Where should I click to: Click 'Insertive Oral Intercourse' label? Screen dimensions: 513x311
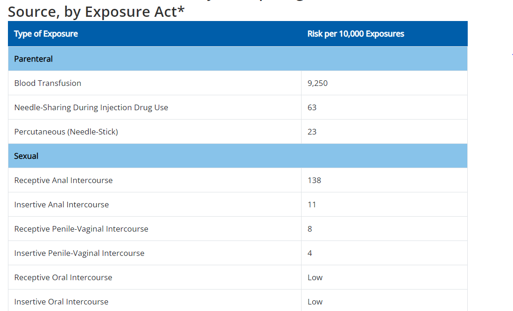[x=61, y=302]
